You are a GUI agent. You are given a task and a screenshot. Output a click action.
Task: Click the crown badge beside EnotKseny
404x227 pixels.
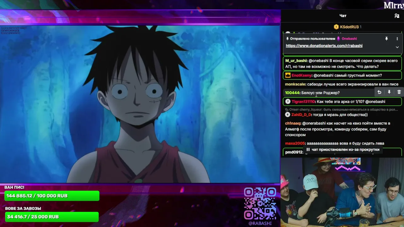(288, 75)
